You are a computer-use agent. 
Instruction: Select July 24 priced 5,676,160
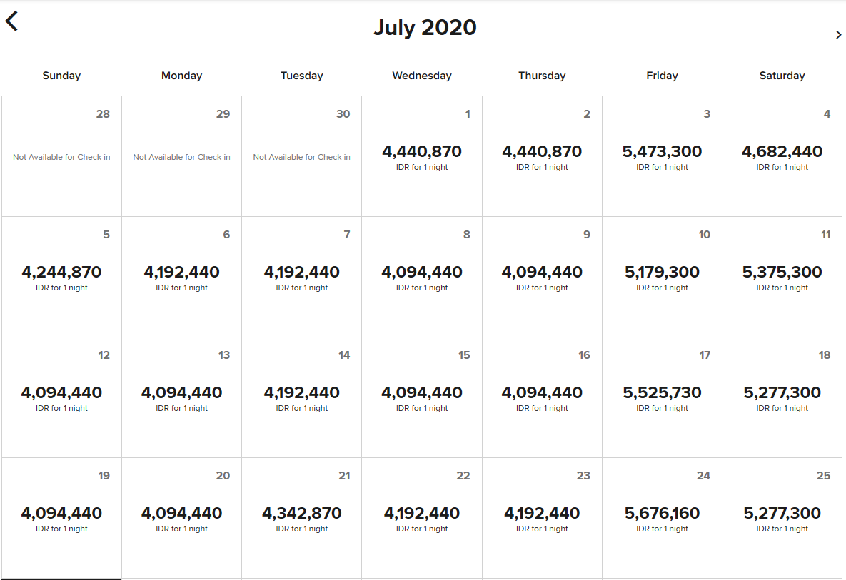(x=662, y=519)
